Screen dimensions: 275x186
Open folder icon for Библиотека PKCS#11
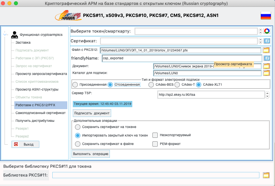click(266, 175)
